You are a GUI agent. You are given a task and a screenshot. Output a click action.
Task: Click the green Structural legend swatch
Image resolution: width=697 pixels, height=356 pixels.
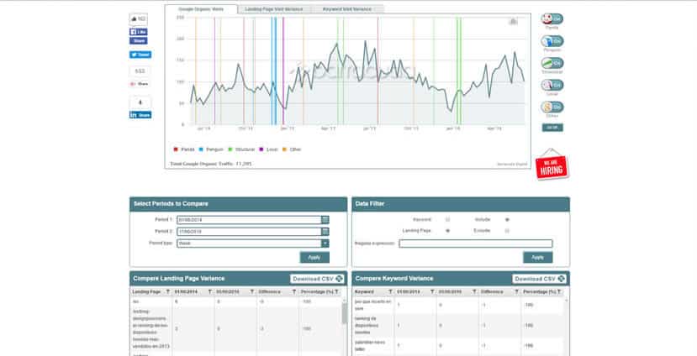coord(230,149)
